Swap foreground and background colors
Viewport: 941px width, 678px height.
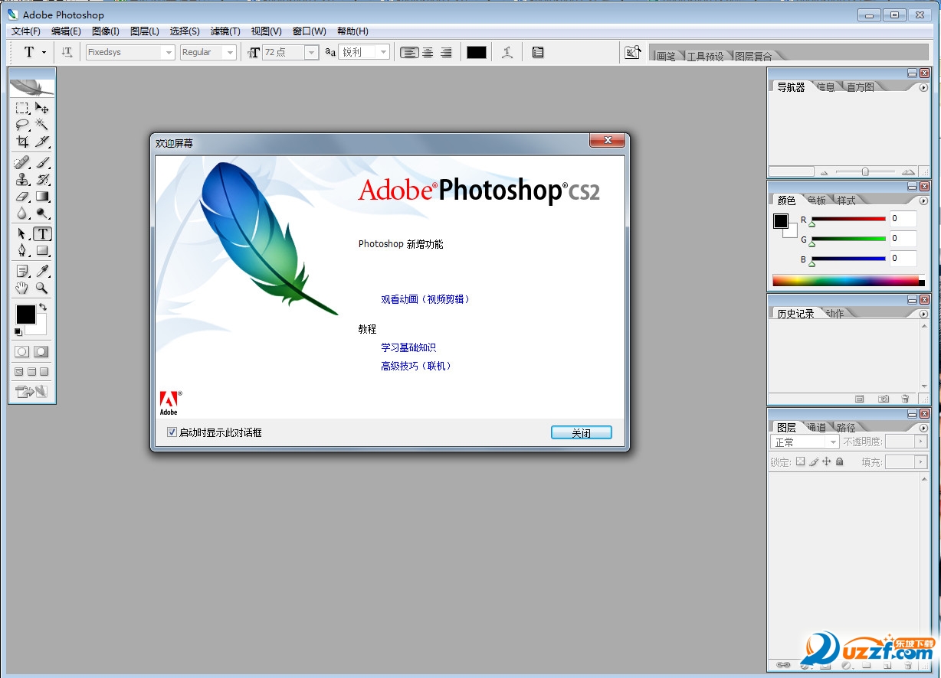[43, 307]
